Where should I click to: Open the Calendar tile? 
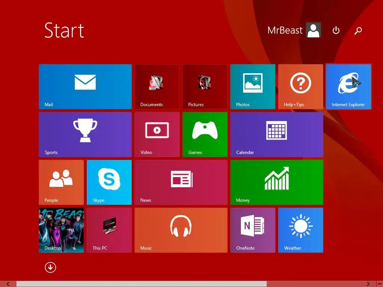click(277, 135)
